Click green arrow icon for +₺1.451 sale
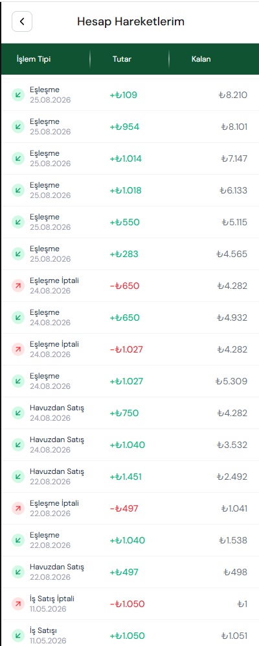This screenshot has height=646, width=259. (18, 477)
